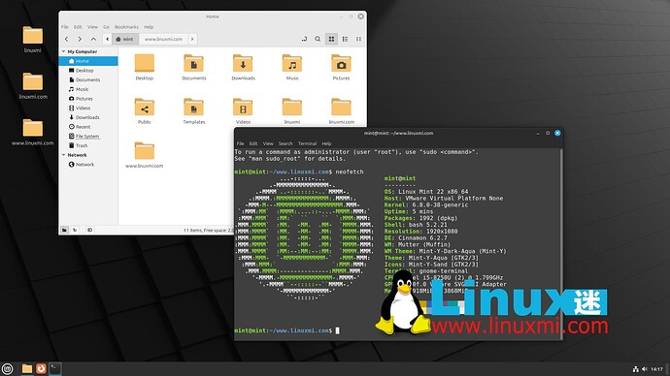The width and height of the screenshot is (670, 376).
Task: Select the linuxmi.com desktop folder
Action: pyautogui.click(x=33, y=85)
